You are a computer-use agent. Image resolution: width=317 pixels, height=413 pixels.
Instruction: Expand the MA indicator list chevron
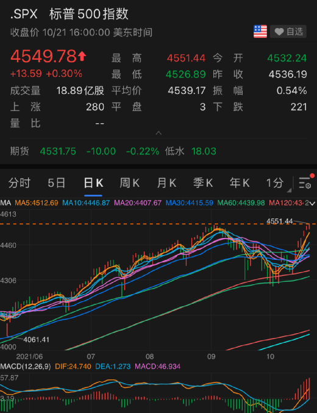312,203
